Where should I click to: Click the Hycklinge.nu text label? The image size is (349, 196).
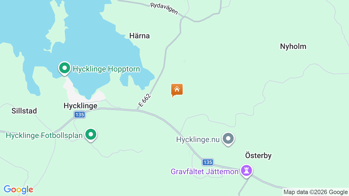[198, 140]
